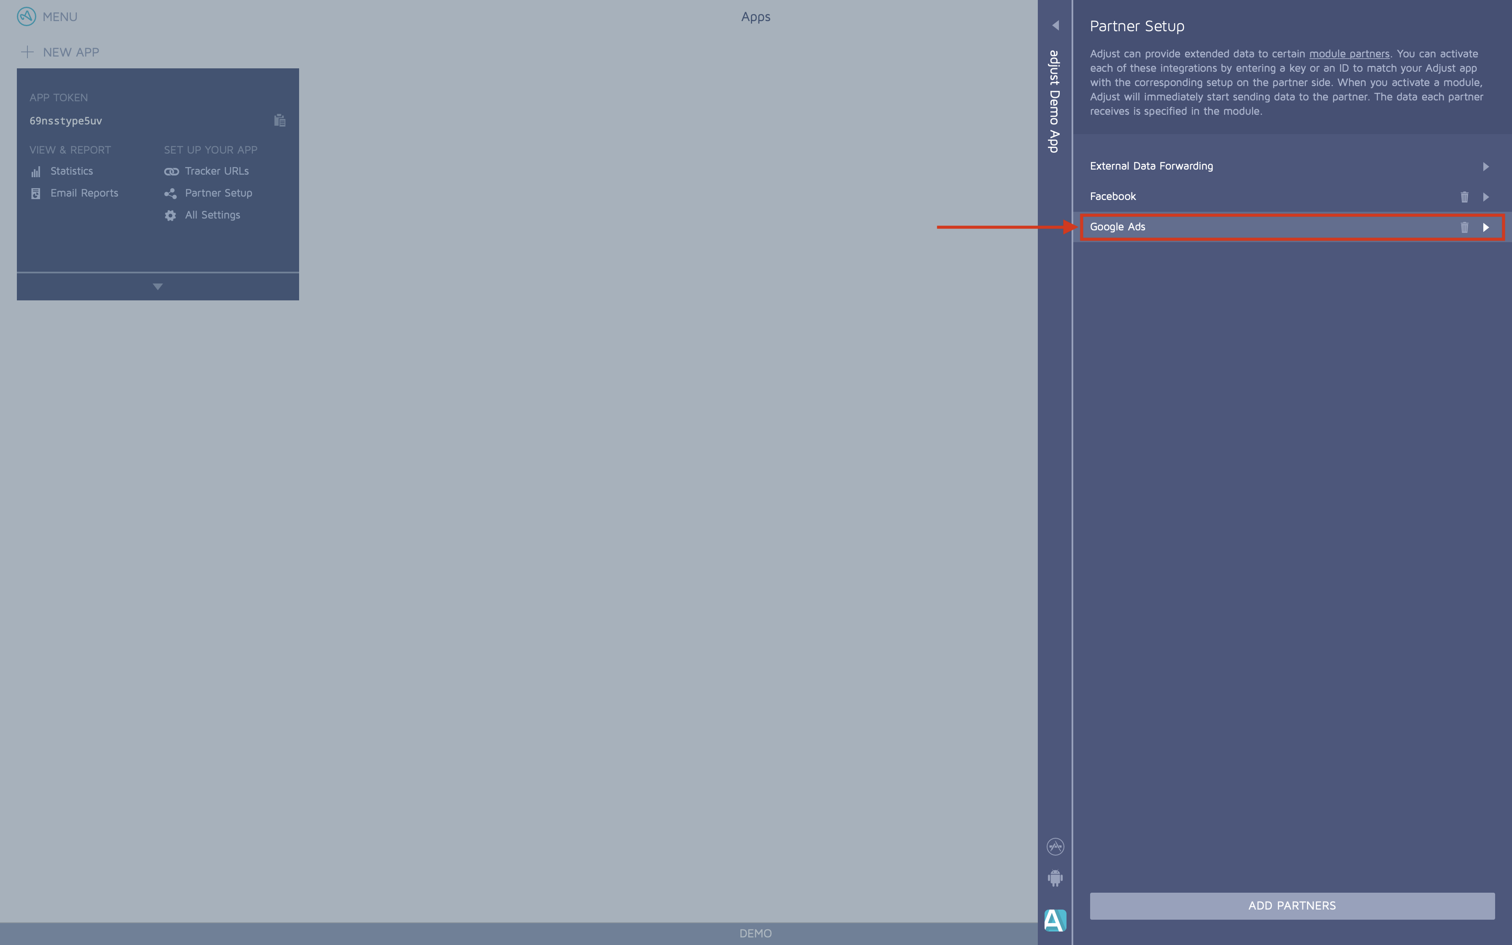
Task: Delete the Facebook partner via trash icon
Action: click(x=1464, y=197)
